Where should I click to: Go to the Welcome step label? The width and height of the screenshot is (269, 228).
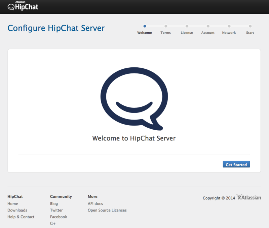[x=145, y=33]
